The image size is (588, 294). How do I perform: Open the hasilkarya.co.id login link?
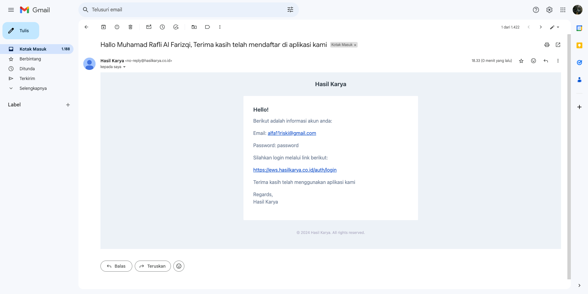click(295, 170)
